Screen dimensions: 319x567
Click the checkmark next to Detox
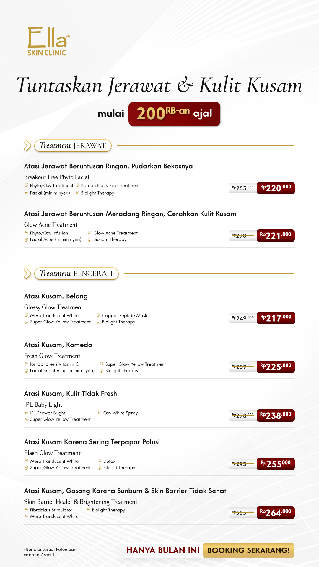pos(99,461)
